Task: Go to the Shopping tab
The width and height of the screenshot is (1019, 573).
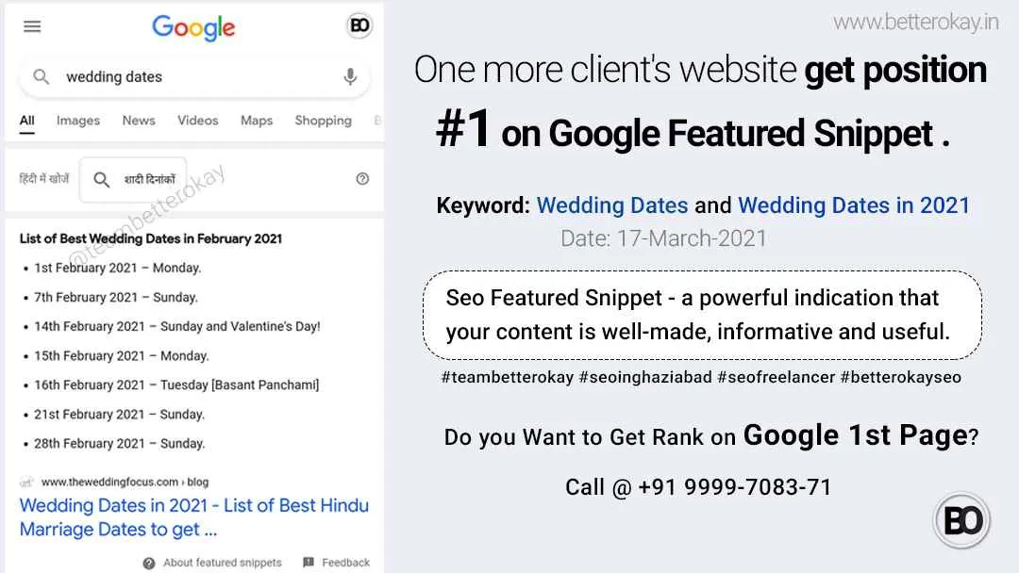Action: click(323, 121)
